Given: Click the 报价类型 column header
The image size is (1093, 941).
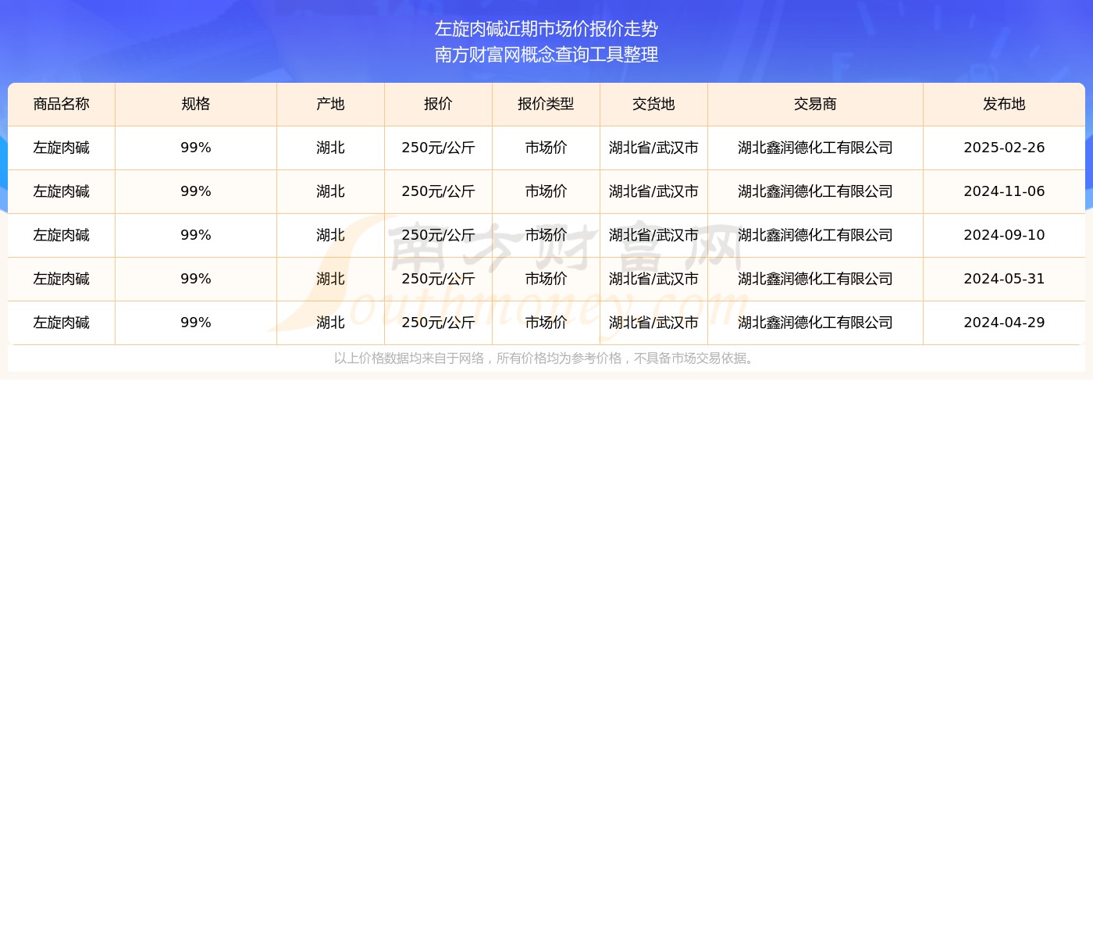Looking at the screenshot, I should 546,105.
